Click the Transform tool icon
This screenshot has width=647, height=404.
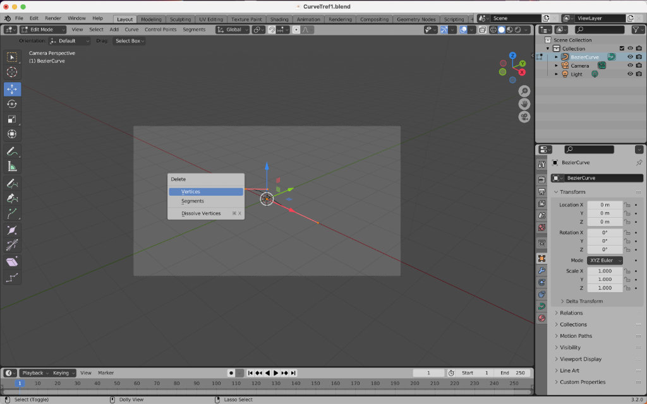12,134
